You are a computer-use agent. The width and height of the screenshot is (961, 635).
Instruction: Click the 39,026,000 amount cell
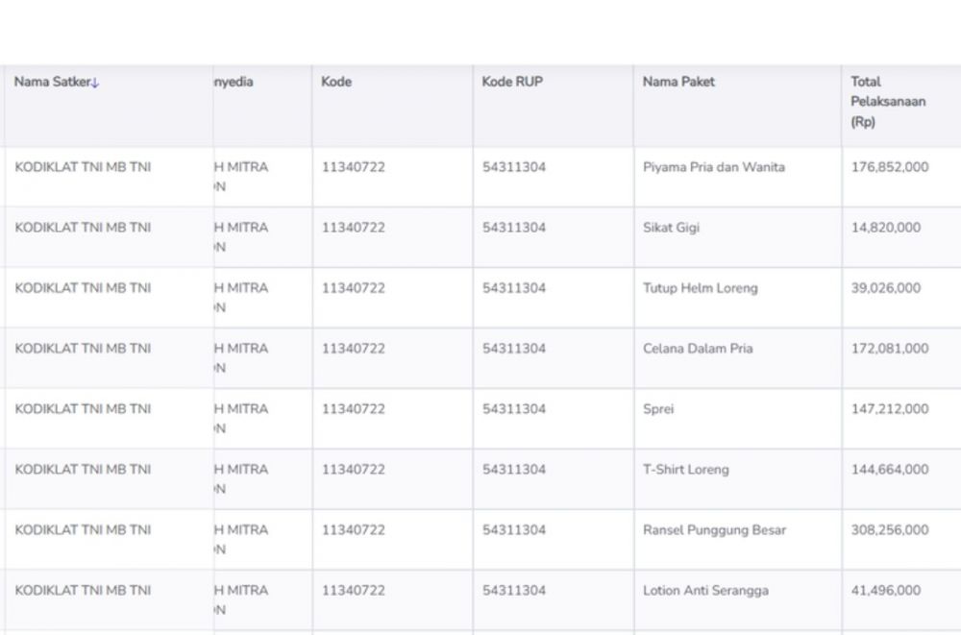tap(886, 288)
